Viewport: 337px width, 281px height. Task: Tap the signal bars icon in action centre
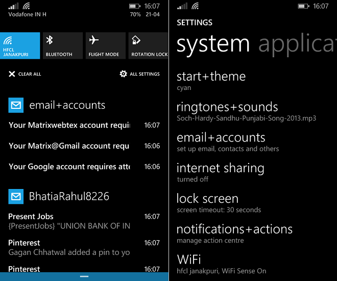coord(13,6)
